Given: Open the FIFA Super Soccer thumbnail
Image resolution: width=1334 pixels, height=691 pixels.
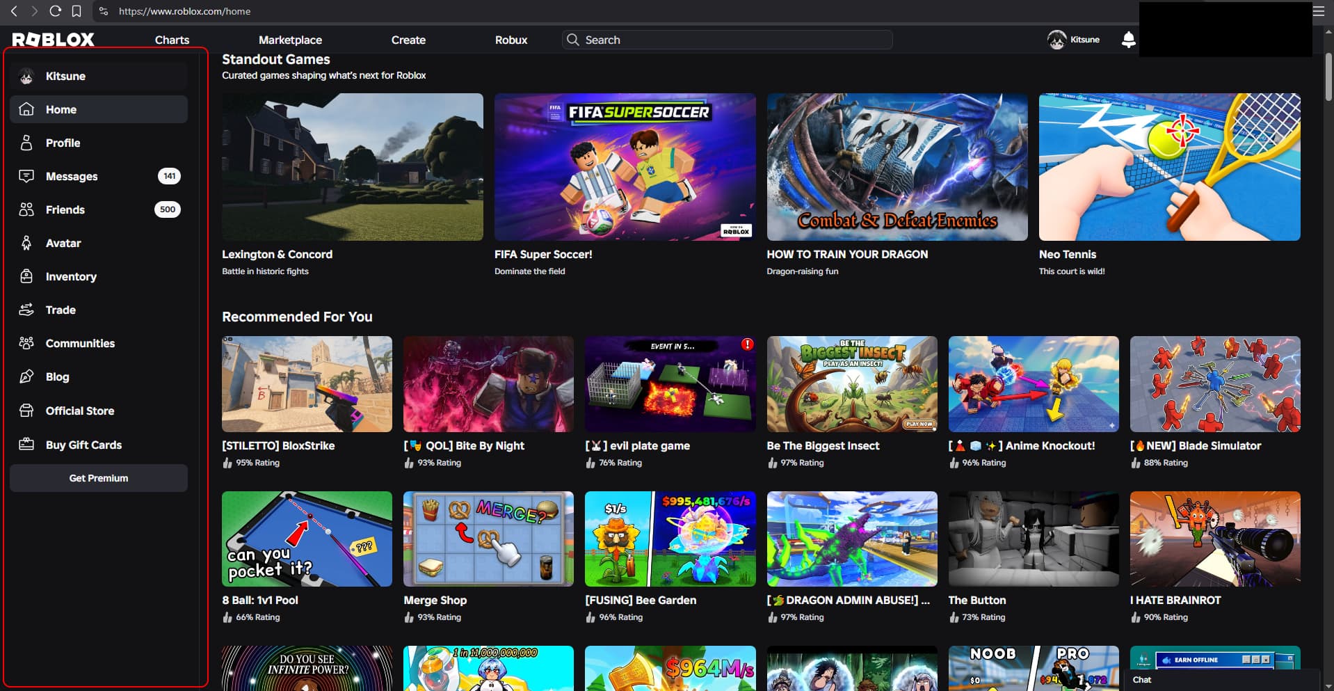Looking at the screenshot, I should tap(624, 167).
